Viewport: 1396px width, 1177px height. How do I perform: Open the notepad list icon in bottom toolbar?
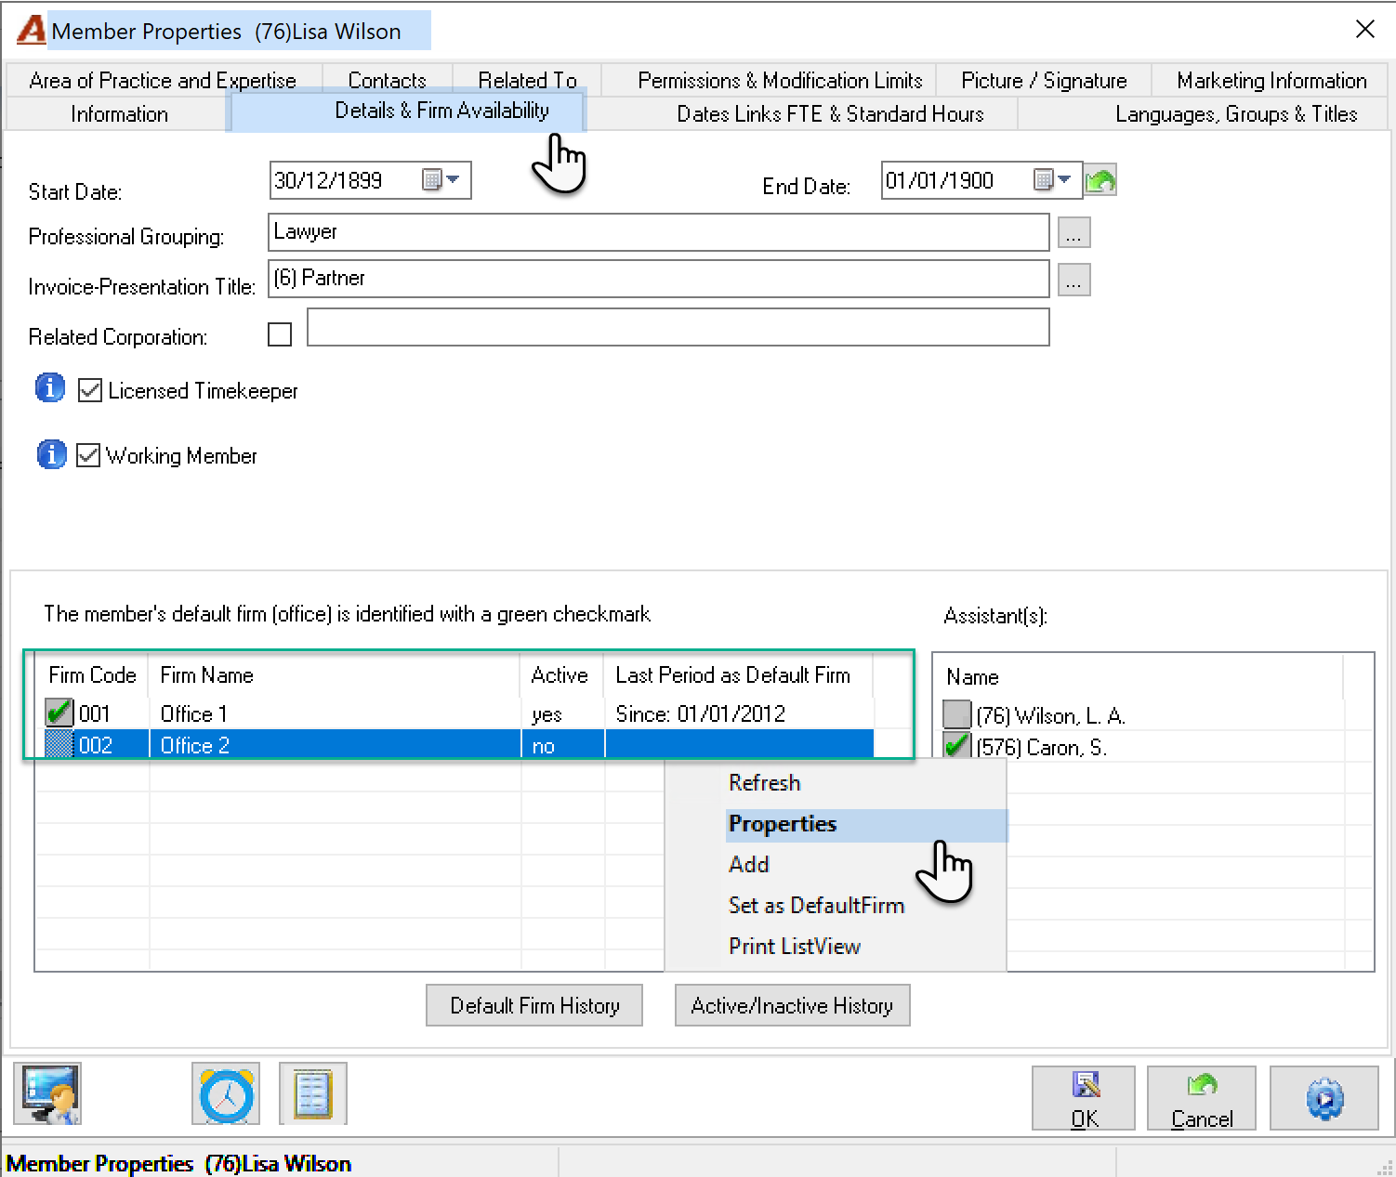312,1093
